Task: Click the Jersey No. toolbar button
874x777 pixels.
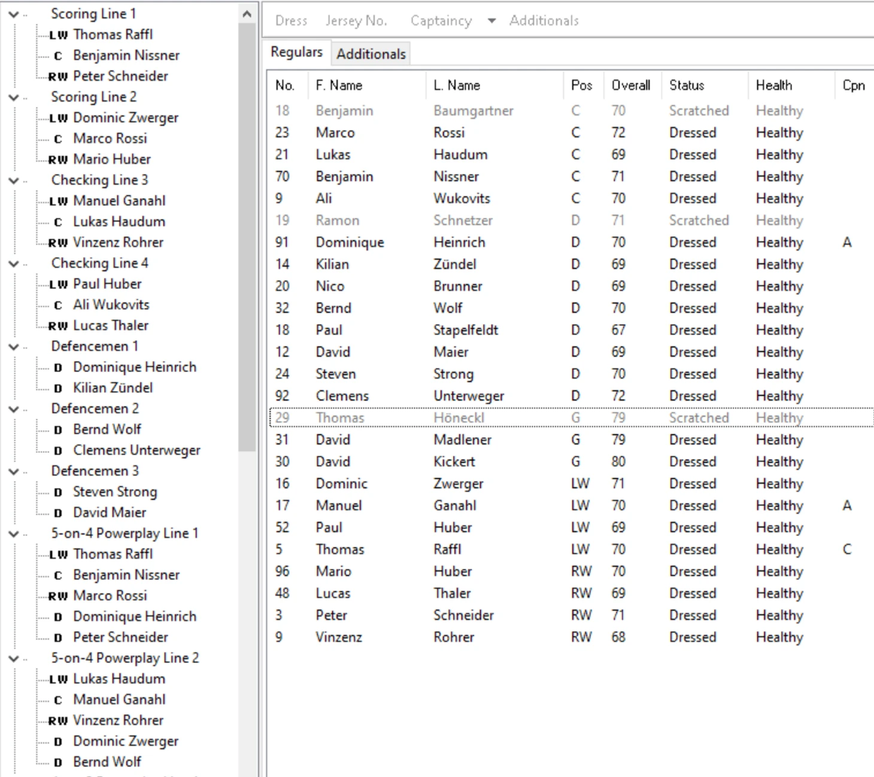Action: coord(356,21)
